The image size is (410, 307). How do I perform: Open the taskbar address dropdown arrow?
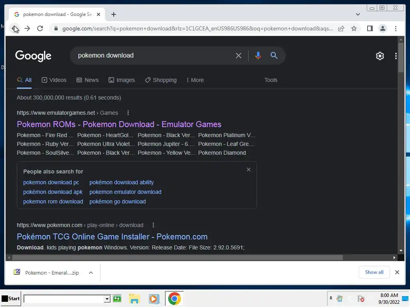coord(107,299)
